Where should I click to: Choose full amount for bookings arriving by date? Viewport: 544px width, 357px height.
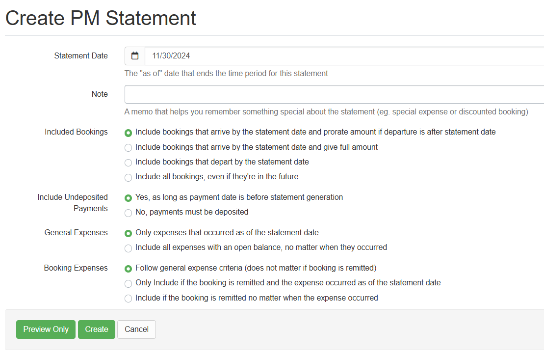[128, 147]
